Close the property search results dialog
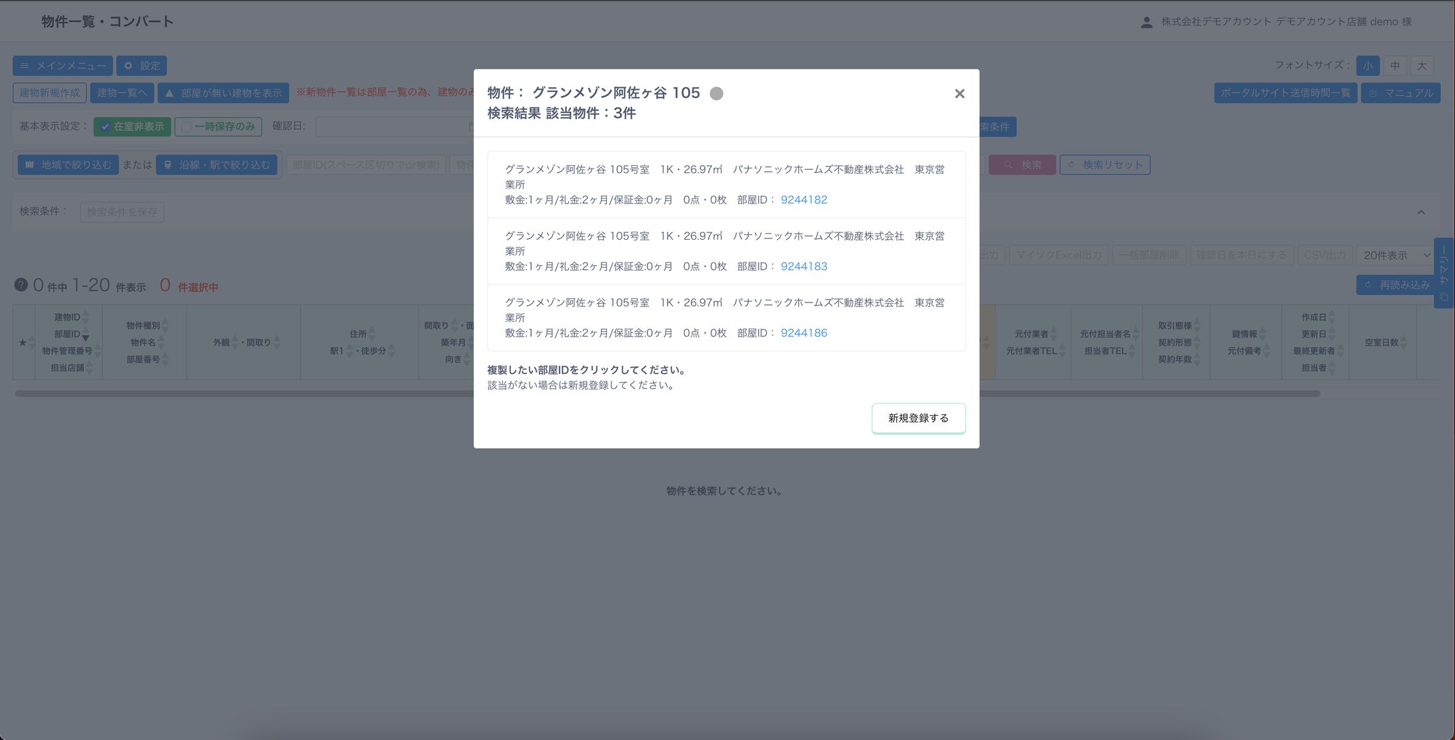 point(959,94)
